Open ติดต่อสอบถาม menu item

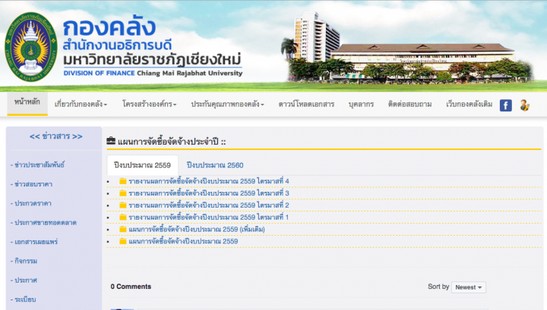(x=410, y=104)
